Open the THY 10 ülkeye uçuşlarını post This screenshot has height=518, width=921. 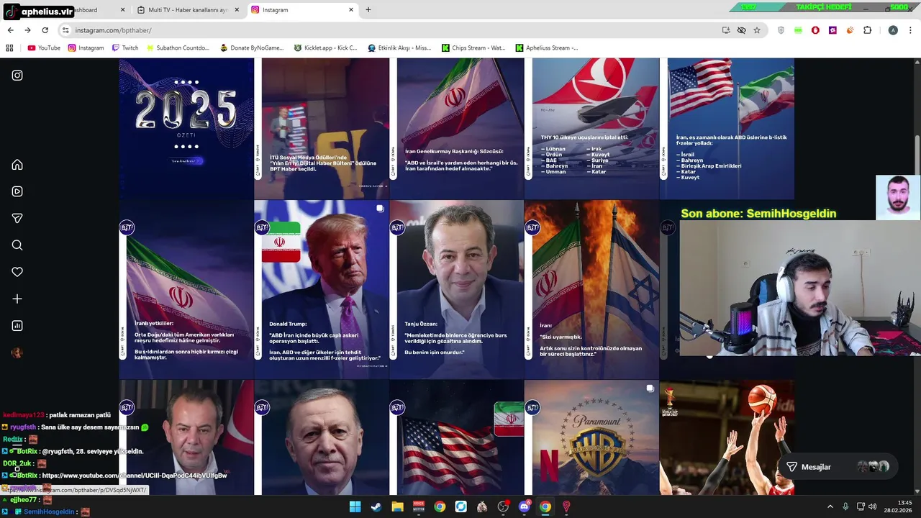(591, 128)
